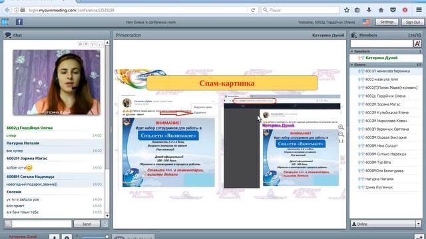Click the US flag language icon
This screenshot has width=426, height=239.
(x=366, y=22)
